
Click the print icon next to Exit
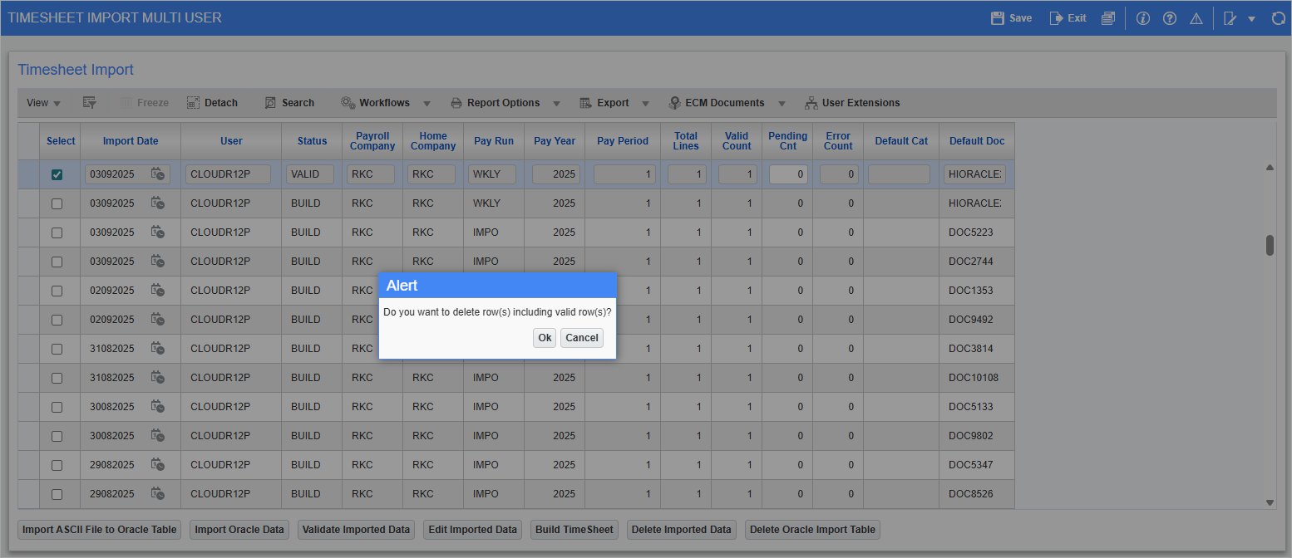pyautogui.click(x=1109, y=17)
